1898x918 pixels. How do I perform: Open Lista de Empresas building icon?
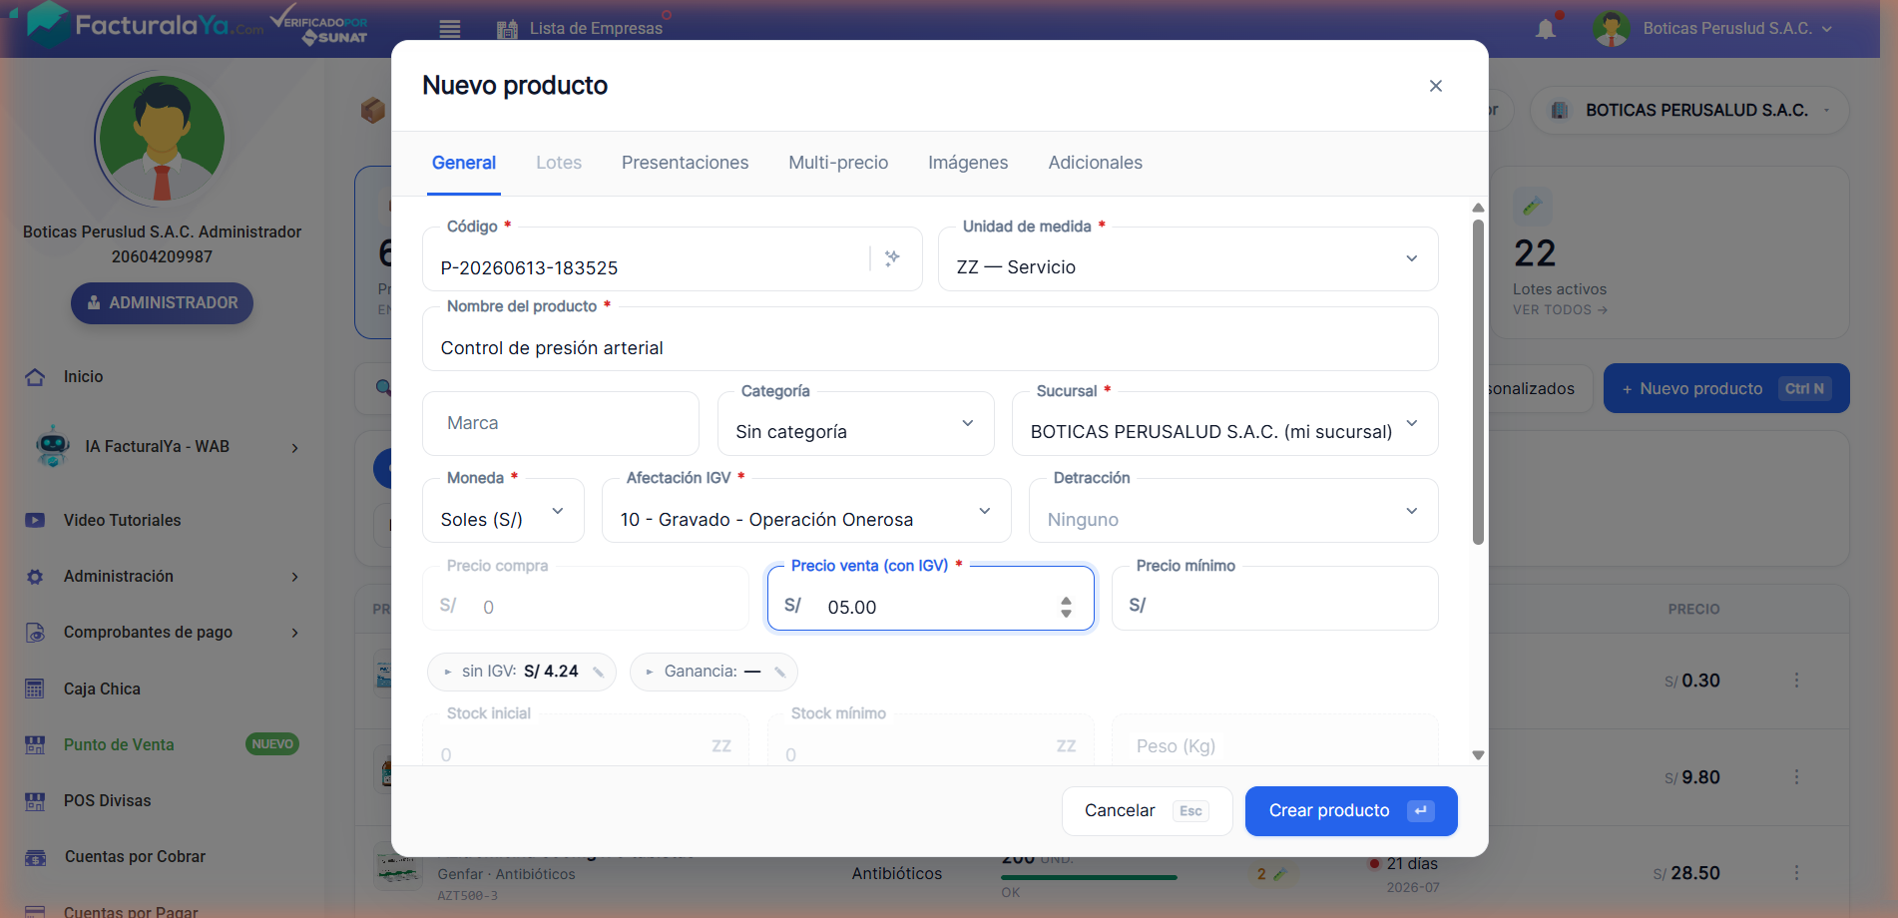click(x=507, y=29)
